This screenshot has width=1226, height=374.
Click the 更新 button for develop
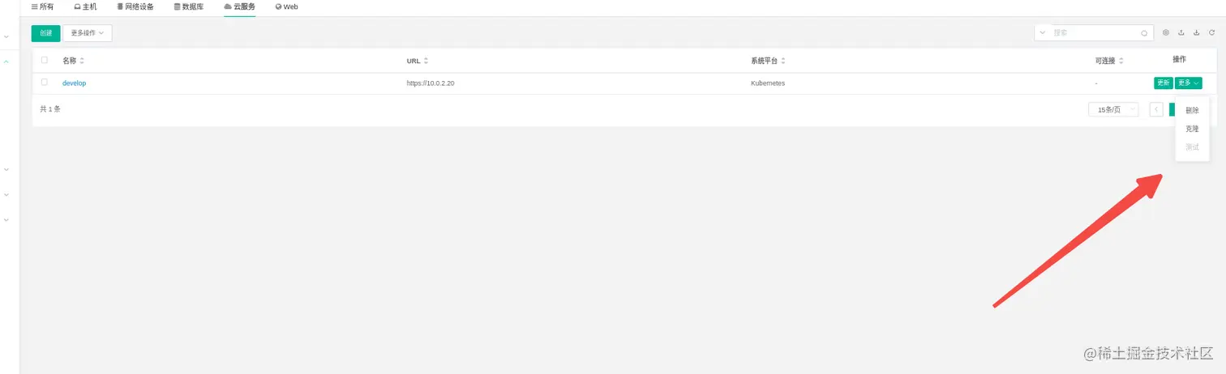(1163, 83)
